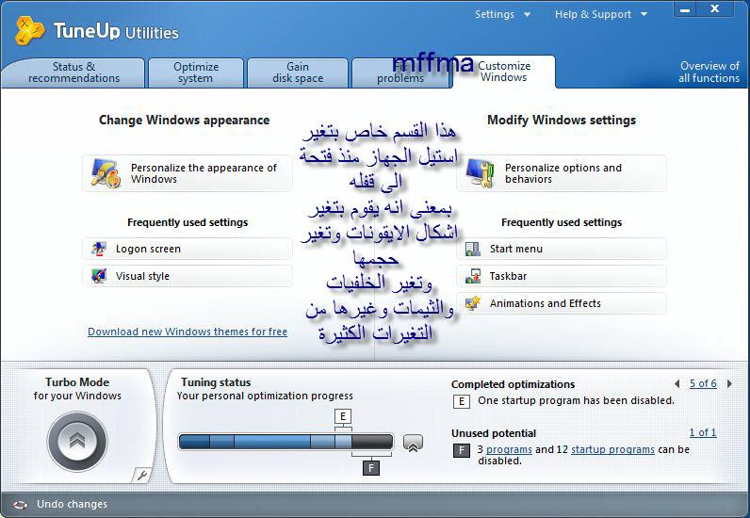Click the E icon beside startup program message
The height and width of the screenshot is (518, 750).
tap(461, 401)
